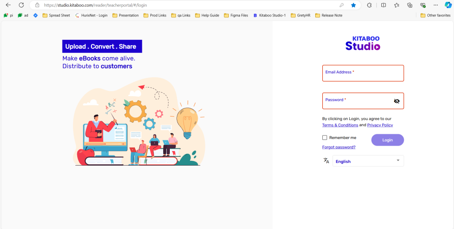The height and width of the screenshot is (229, 454).
Task: Open the blue diamond Jira bookmark icon
Action: (x=35, y=16)
